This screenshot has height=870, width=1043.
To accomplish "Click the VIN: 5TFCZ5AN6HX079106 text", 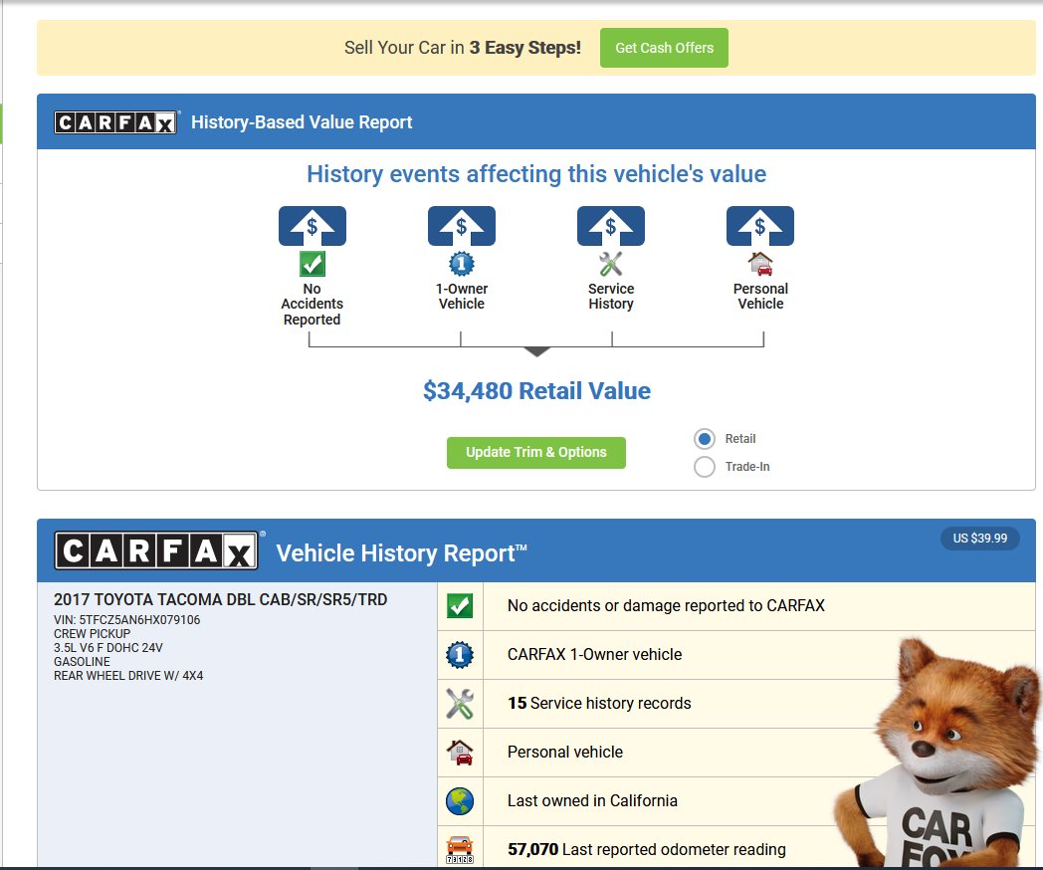I will pos(127,620).
